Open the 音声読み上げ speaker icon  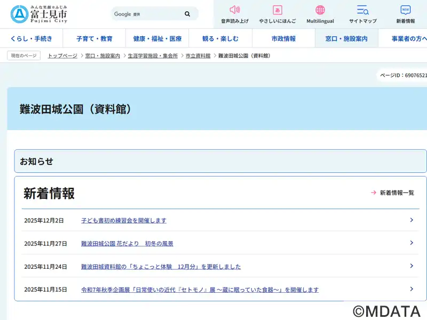point(235,10)
